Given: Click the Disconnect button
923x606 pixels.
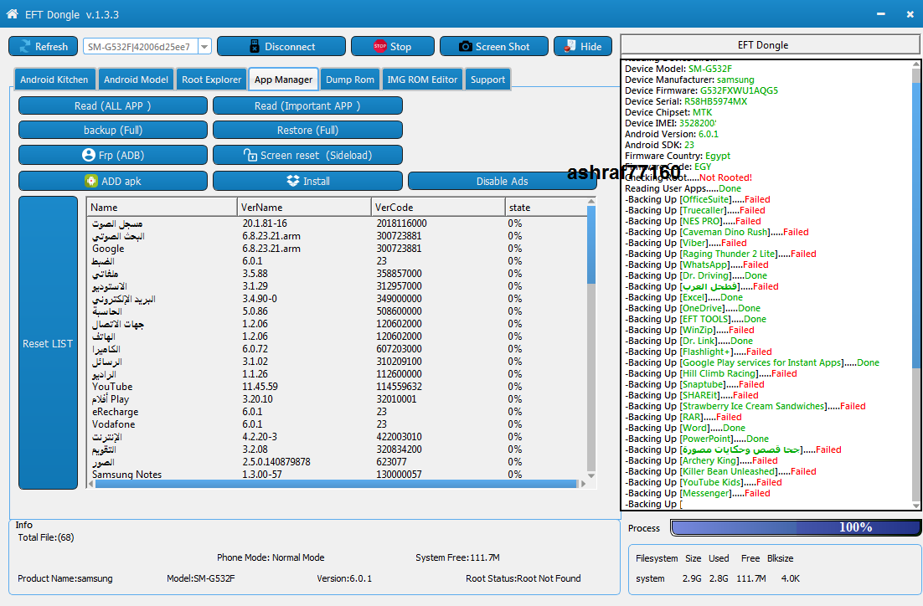Looking at the screenshot, I should coord(281,47).
